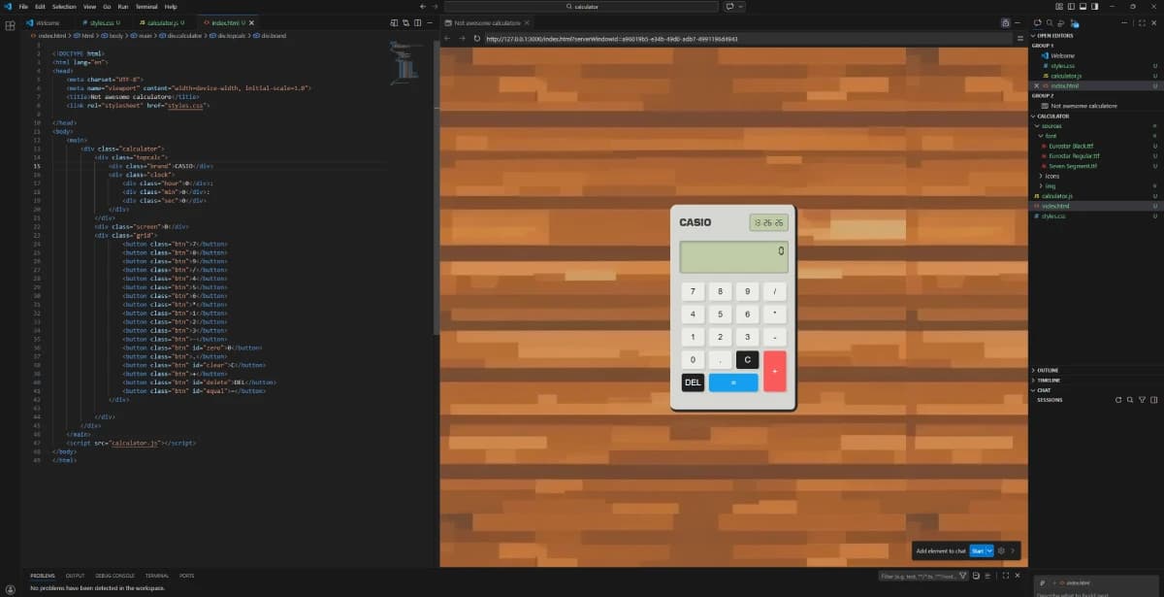Open the File menu
Viewport: 1164px width, 597px height.
[23, 6]
